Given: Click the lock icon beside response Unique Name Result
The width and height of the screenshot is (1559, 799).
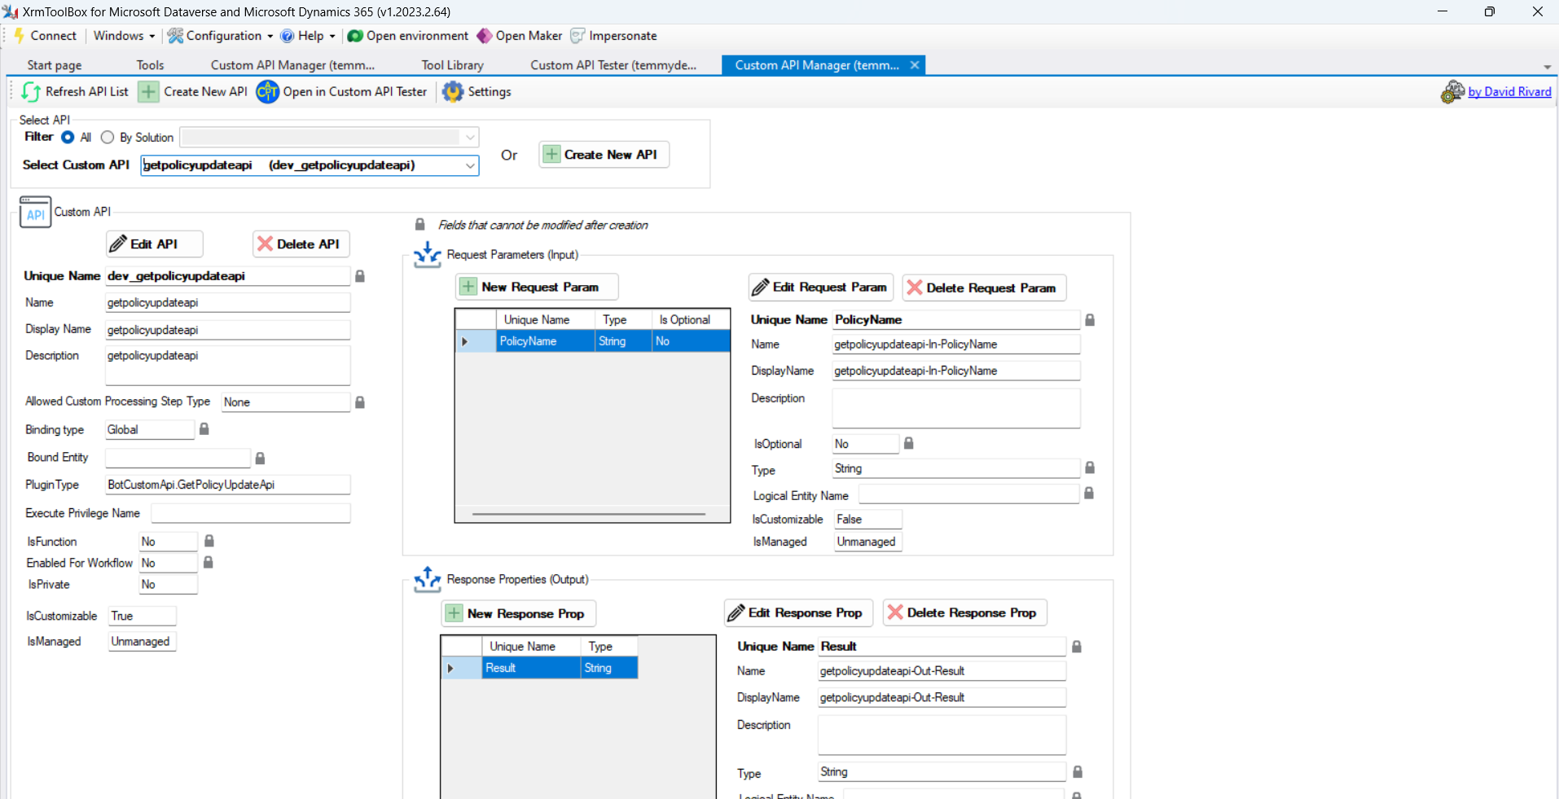Looking at the screenshot, I should pyautogui.click(x=1077, y=647).
